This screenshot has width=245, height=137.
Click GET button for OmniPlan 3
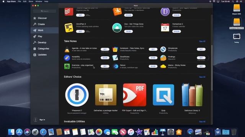click(x=80, y=31)
